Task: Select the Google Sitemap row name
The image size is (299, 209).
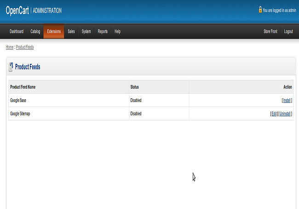Action: click(20, 113)
